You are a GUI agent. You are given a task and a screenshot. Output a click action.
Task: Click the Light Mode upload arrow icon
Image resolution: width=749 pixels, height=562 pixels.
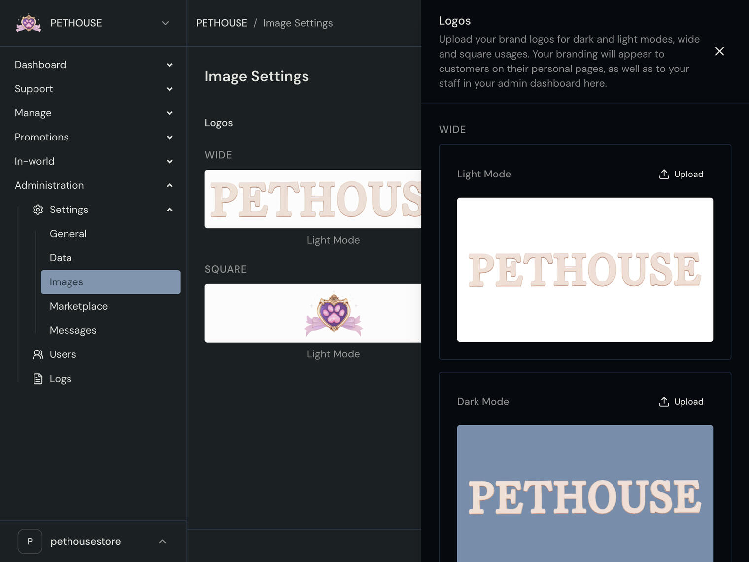coord(664,174)
